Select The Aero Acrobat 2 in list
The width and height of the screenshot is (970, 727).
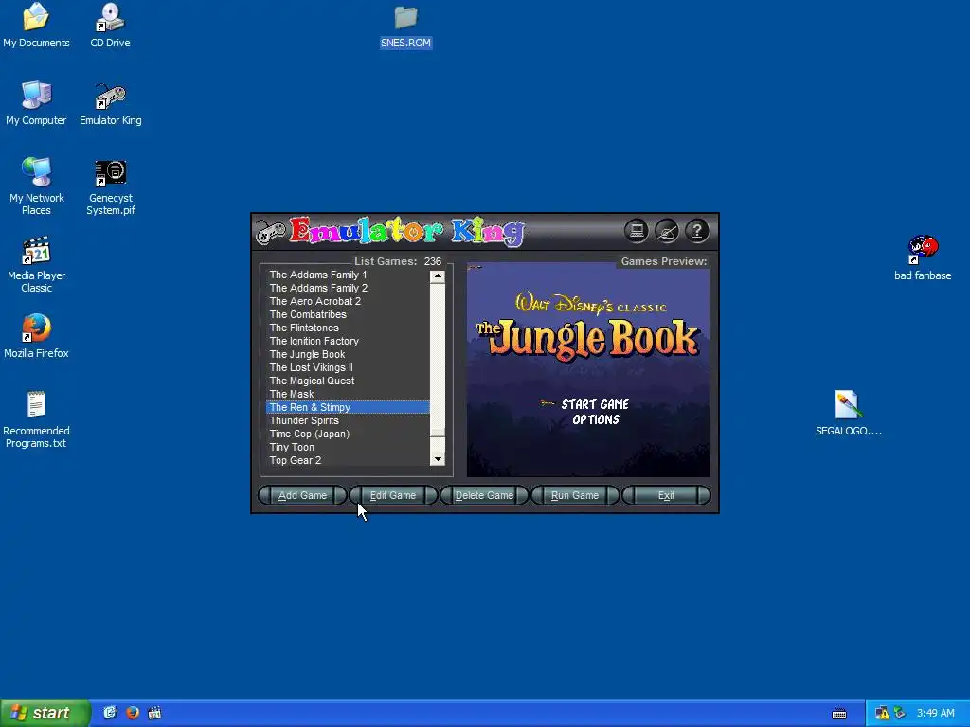point(348,301)
